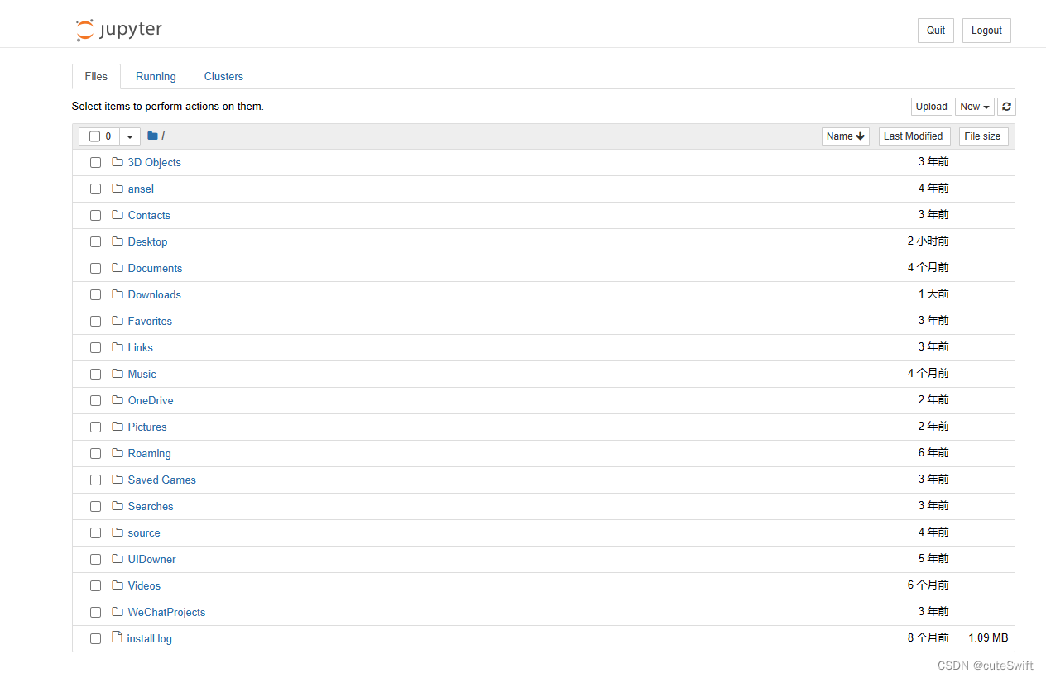1046x678 pixels.
Task: Click the folder icon beside Favorites
Action: 118,321
